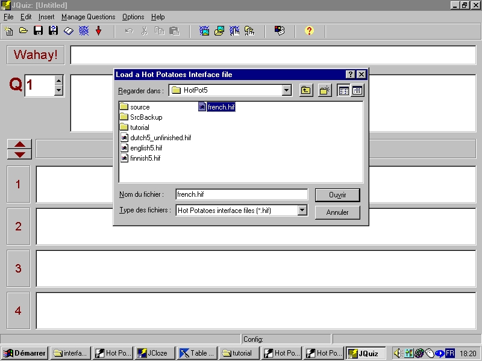The width and height of the screenshot is (482, 361).
Task: Click the title field beside Wahay!
Action: (273, 55)
